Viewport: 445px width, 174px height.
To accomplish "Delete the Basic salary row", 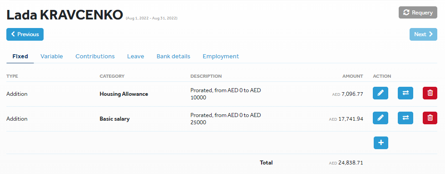I will [x=430, y=118].
